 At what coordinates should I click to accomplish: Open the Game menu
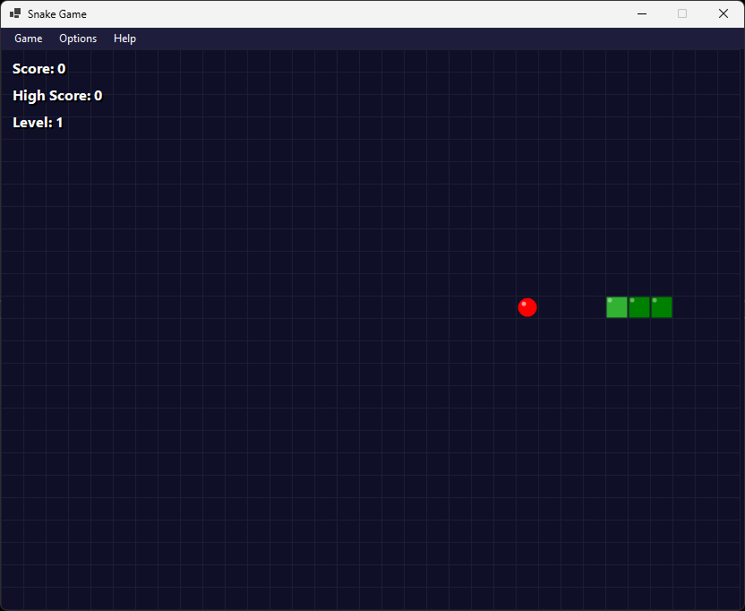tap(29, 39)
